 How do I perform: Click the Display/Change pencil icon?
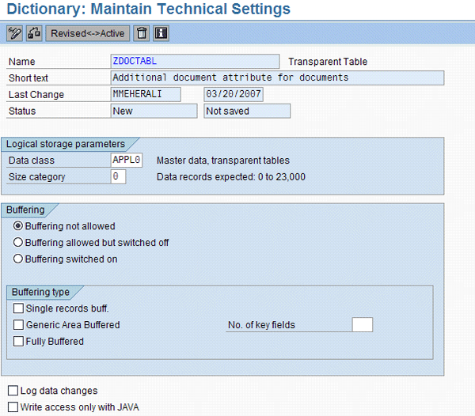tap(14, 33)
